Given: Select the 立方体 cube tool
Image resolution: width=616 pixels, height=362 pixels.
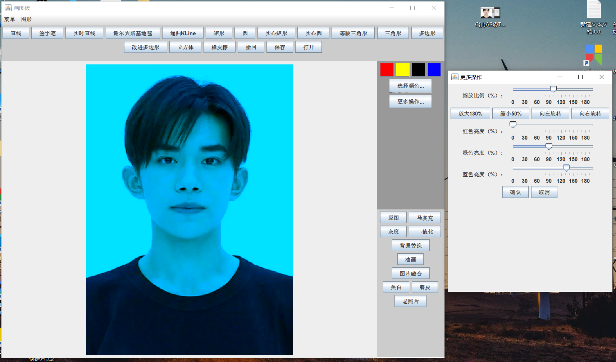Looking at the screenshot, I should tap(186, 47).
